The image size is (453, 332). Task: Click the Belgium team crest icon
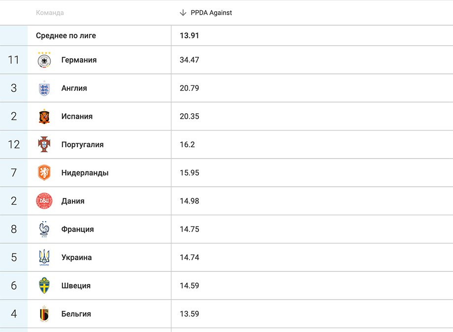click(44, 314)
